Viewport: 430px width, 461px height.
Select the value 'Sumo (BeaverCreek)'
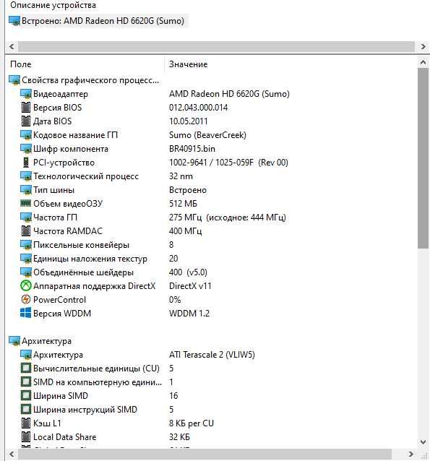207,135
